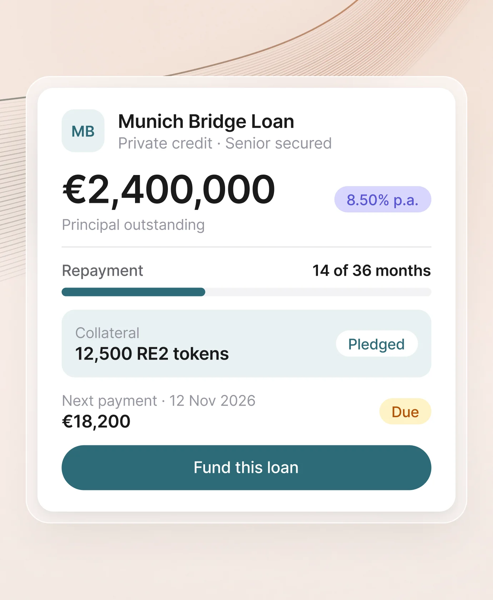Open the Collateral details panel
This screenshot has width=493, height=600.
(x=246, y=344)
